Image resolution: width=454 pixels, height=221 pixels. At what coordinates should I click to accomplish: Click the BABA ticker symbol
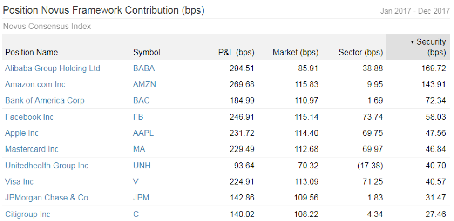(144, 69)
